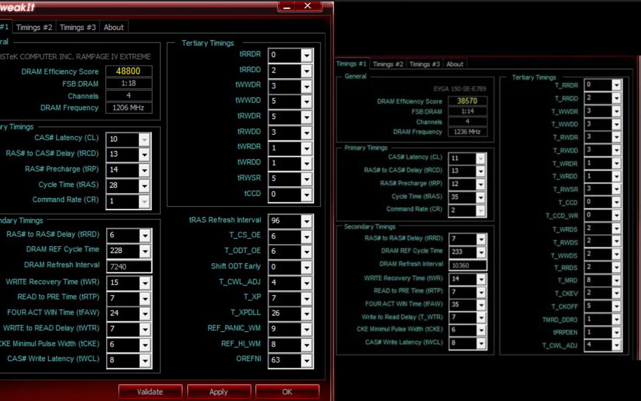The height and width of the screenshot is (401, 641).
Task: Open the Timings #3 tab in left window
Action: (x=78, y=27)
